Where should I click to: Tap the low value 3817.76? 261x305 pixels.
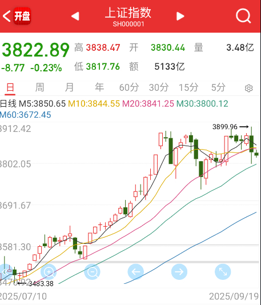[x=103, y=67]
